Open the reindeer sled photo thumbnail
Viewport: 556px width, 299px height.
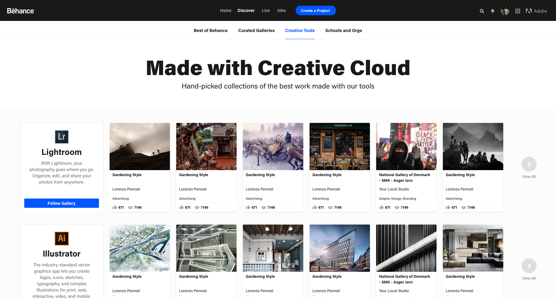tap(273, 147)
